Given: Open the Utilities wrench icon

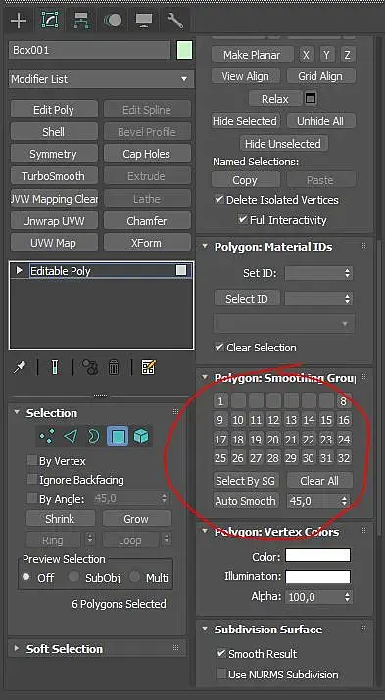Looking at the screenshot, I should click(x=174, y=21).
